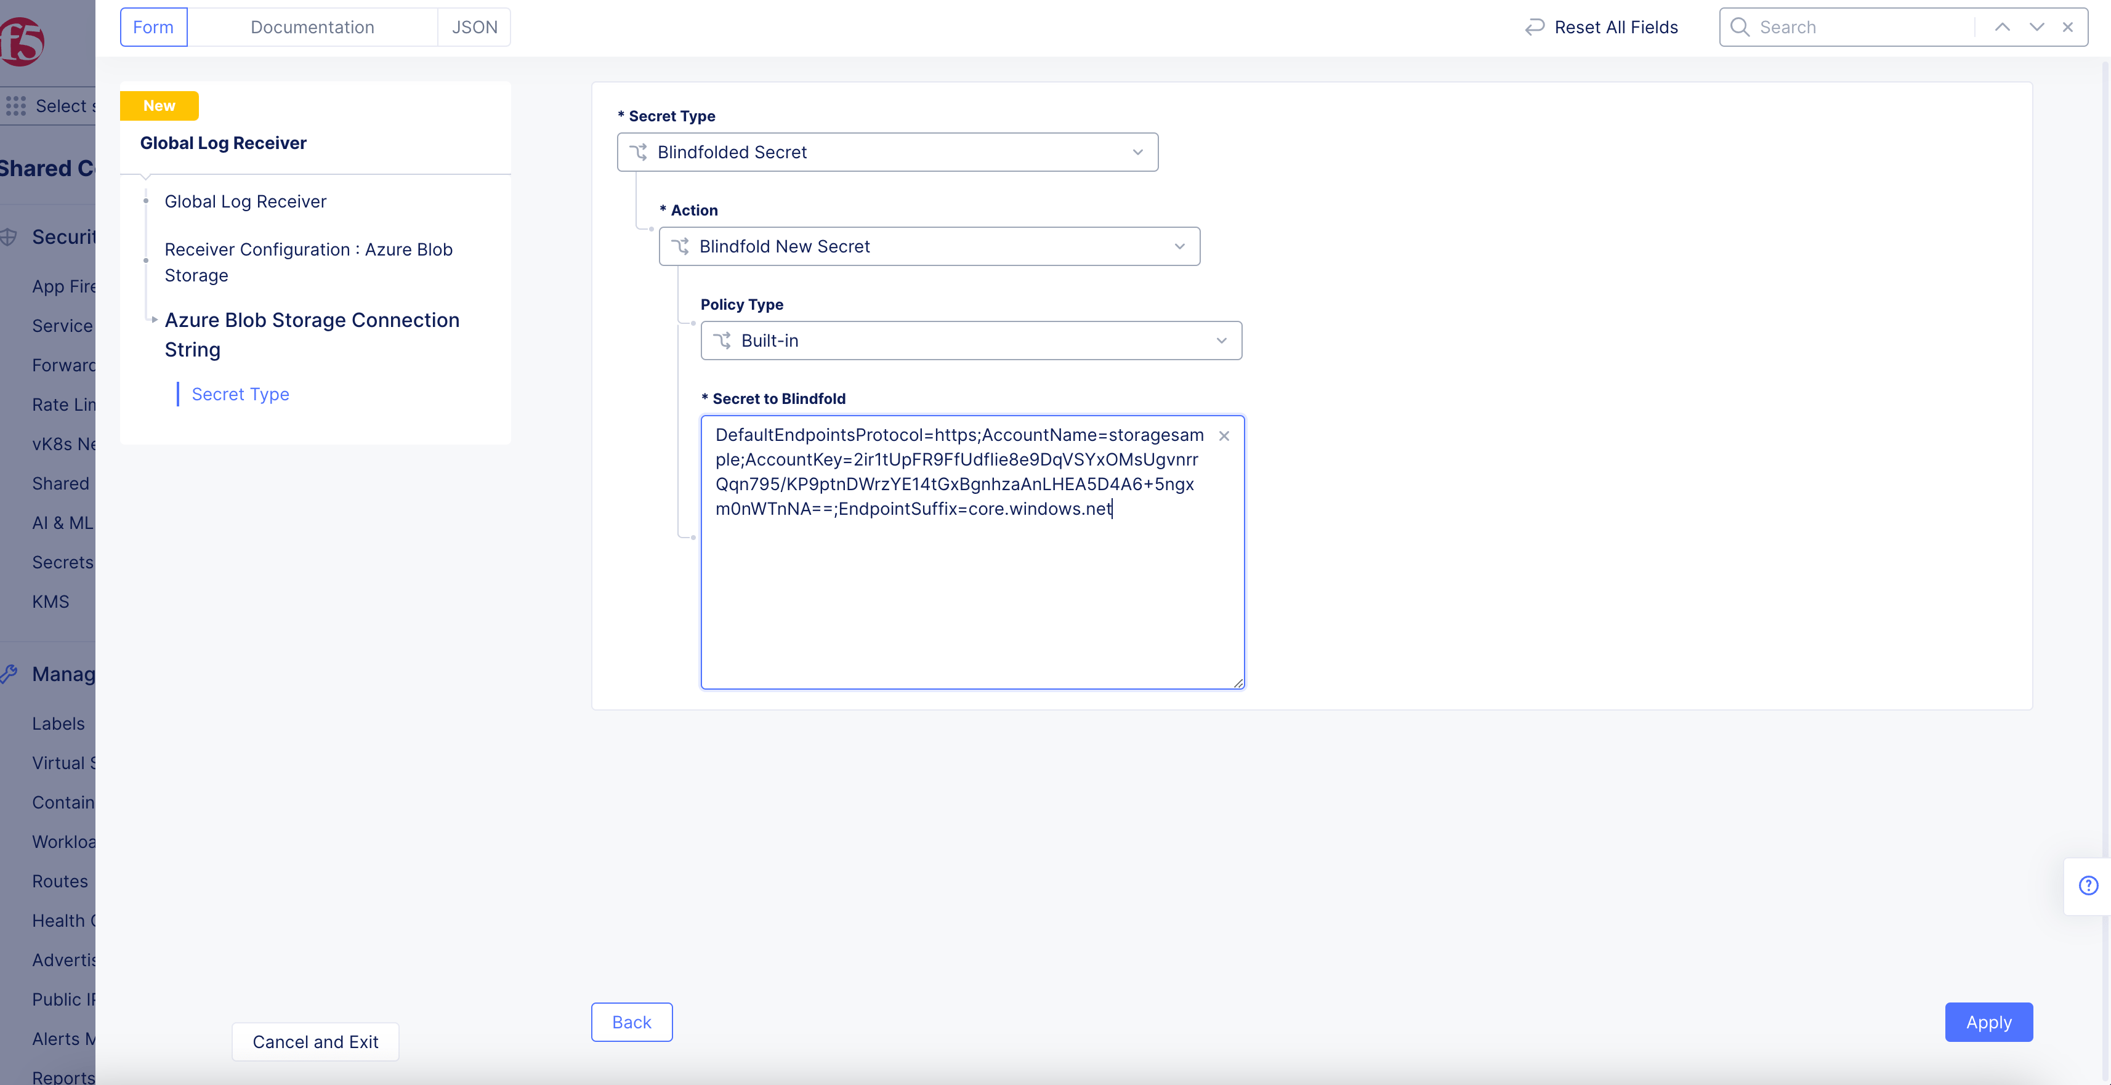Screen dimensions: 2111x1085
Task: Navigate to next search result with down chevron
Action: pyautogui.click(x=2036, y=27)
